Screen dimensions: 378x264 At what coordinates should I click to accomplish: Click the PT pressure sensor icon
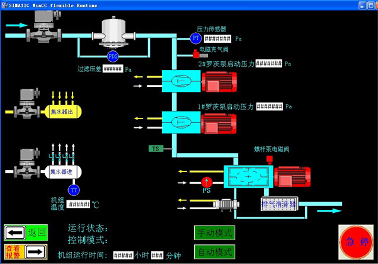pos(195,38)
